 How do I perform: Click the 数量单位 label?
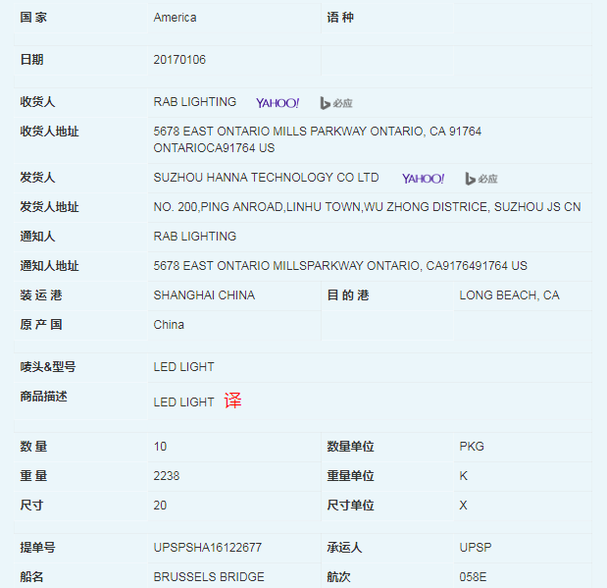350,447
